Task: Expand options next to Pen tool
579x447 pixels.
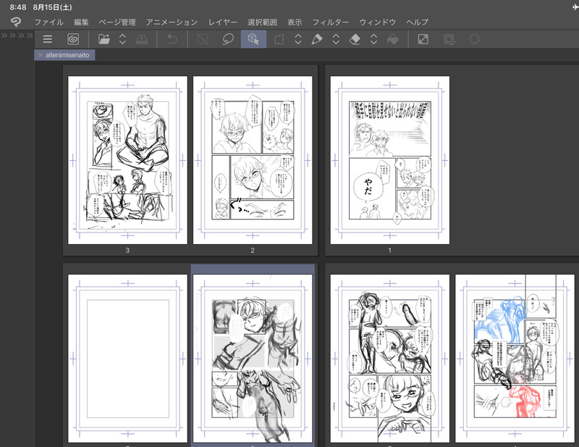Action: (336, 39)
